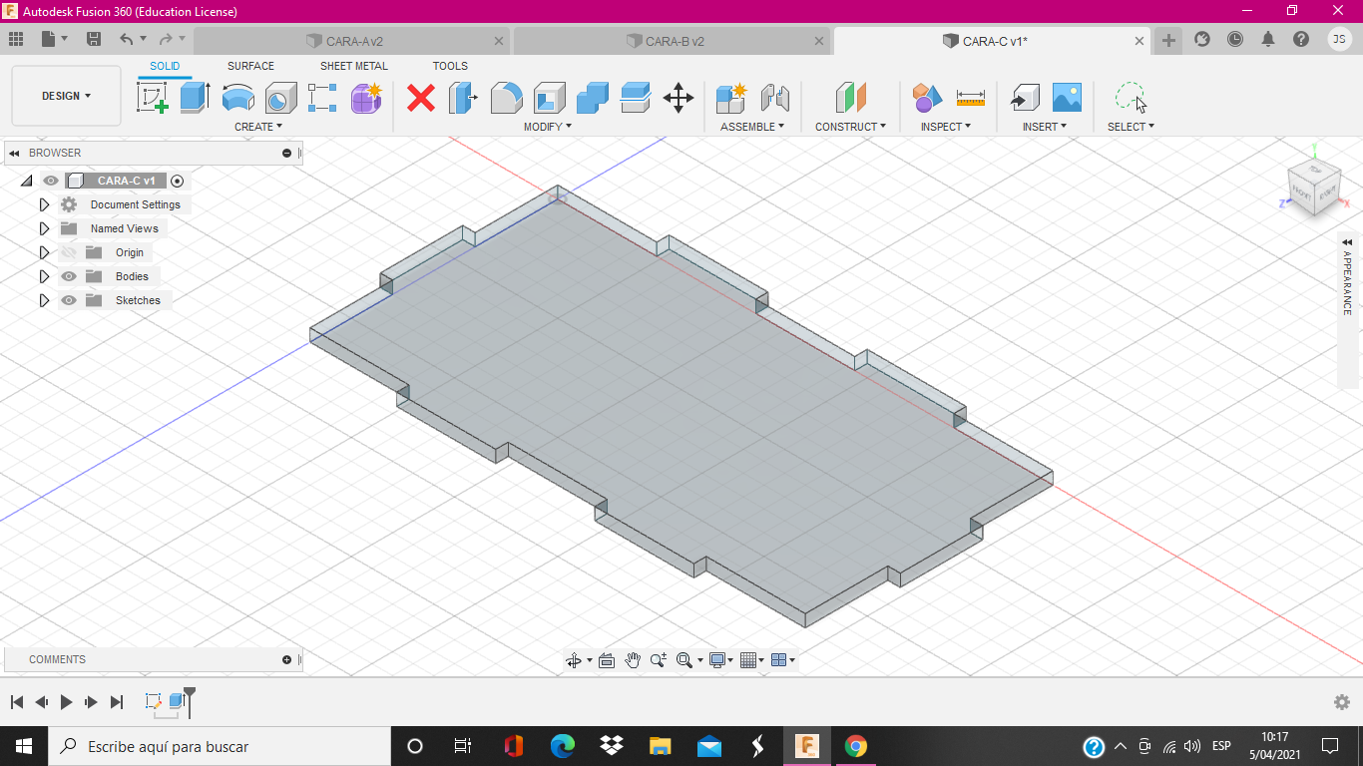
Task: Open the MODIFY dropdown menu
Action: tap(548, 127)
